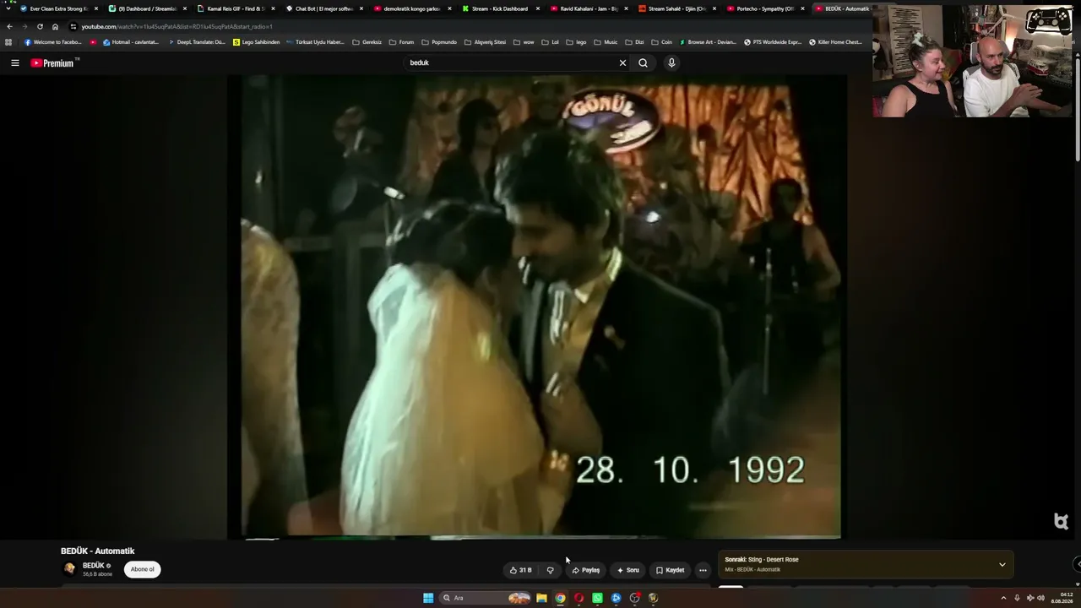Go back with the browser back arrow
This screenshot has height=608, width=1081.
[x=9, y=26]
